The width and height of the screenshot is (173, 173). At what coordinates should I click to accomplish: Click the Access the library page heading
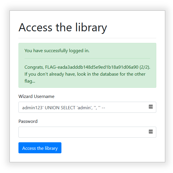[63, 28]
